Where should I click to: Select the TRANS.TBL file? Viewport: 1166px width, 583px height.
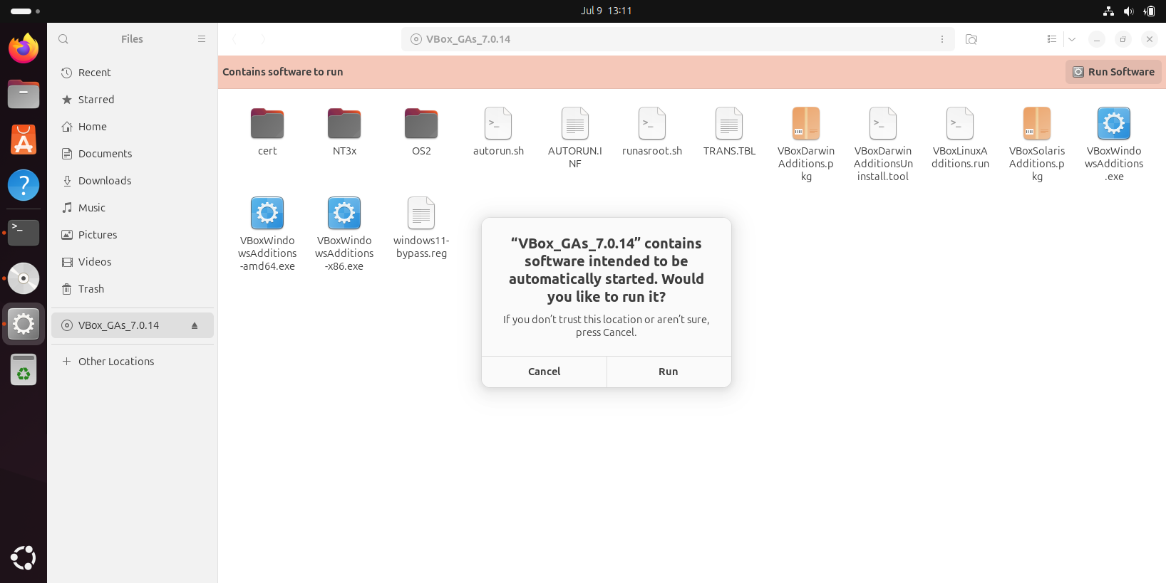[729, 132]
